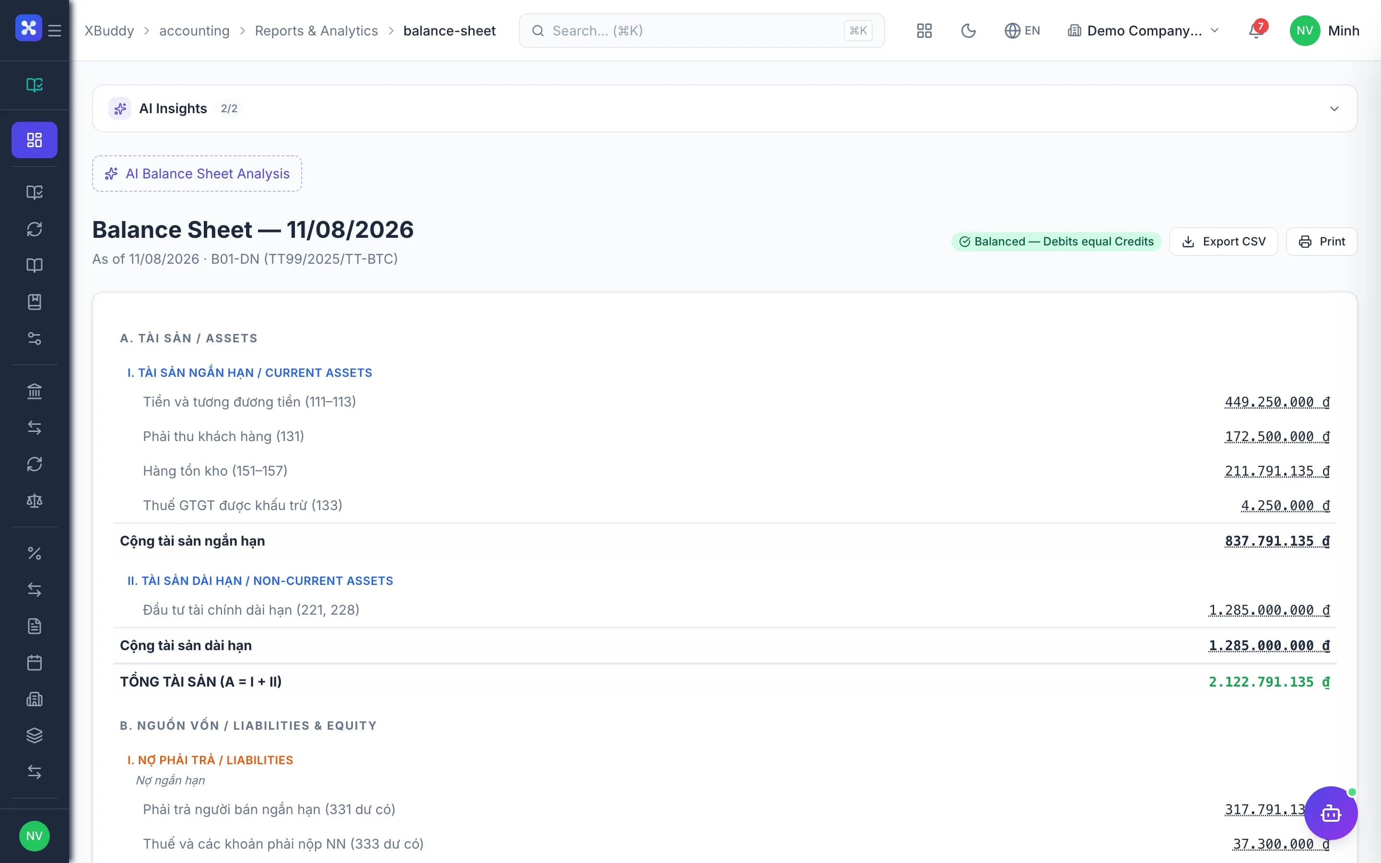This screenshot has width=1381, height=863.
Task: Click the 172.500.000 ₫ receivables amount
Action: click(1277, 437)
